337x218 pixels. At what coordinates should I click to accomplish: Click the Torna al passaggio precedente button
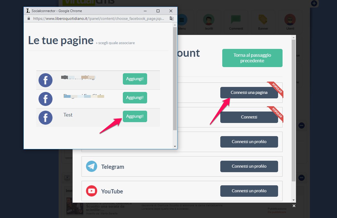pos(252,58)
